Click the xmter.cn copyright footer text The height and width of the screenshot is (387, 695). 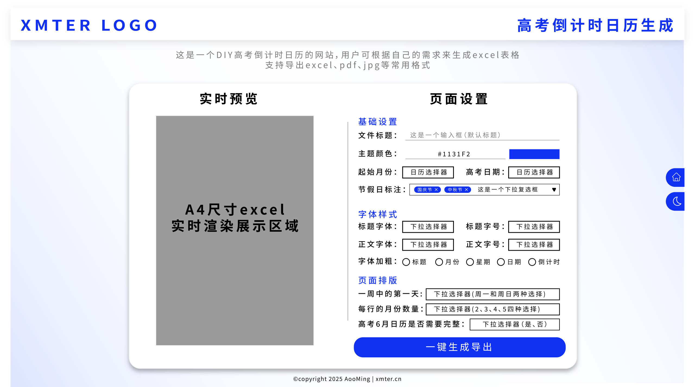click(x=347, y=379)
